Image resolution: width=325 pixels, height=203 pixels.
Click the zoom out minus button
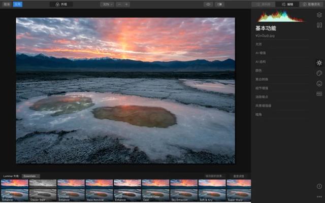(119, 4)
